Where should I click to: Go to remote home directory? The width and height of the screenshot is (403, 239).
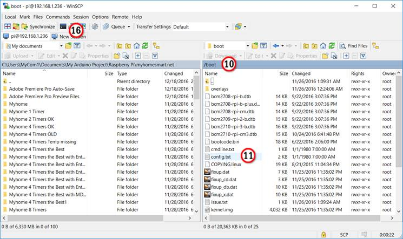(x=323, y=46)
